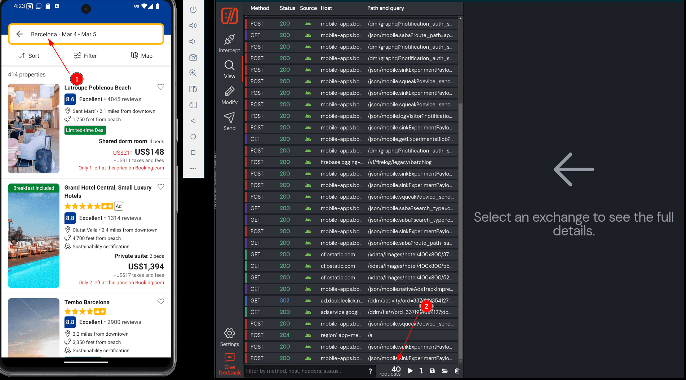The width and height of the screenshot is (686, 380).
Task: Click Source column header
Action: tap(308, 8)
